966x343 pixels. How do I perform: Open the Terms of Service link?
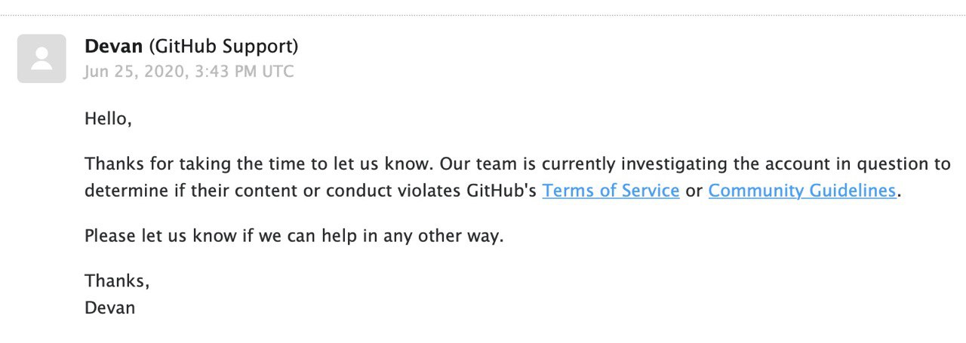pos(611,191)
